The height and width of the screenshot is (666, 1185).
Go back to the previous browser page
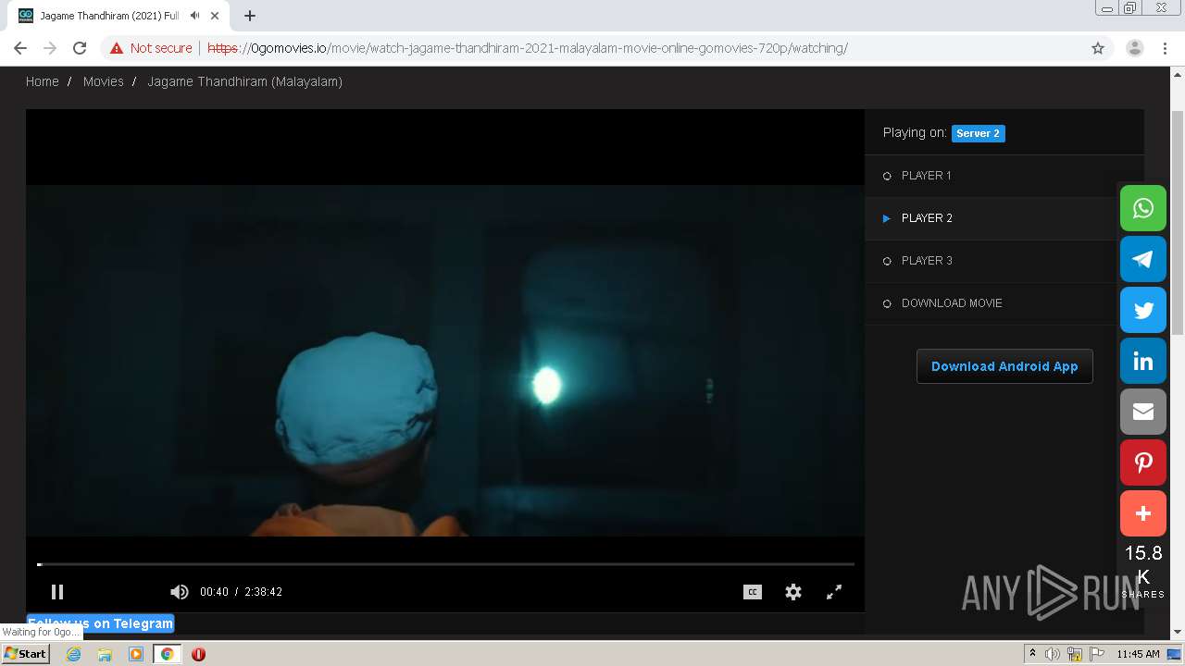(x=20, y=48)
